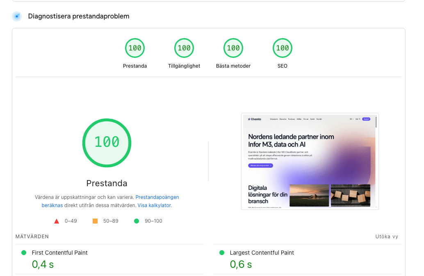Open the 'Visa kalkylator' link
Image resolution: width=424 pixels, height=276 pixels.
coord(154,205)
